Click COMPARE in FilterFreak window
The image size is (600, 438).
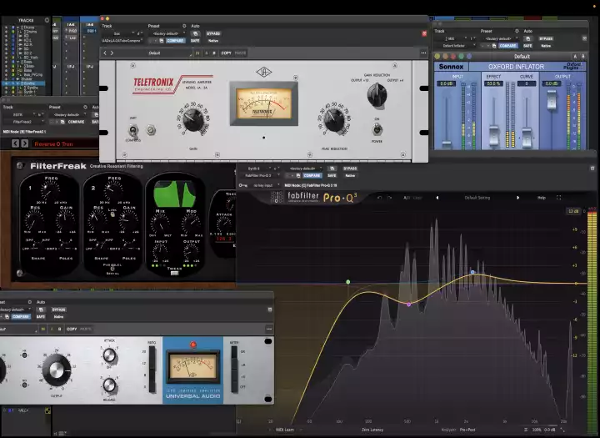[x=76, y=122]
